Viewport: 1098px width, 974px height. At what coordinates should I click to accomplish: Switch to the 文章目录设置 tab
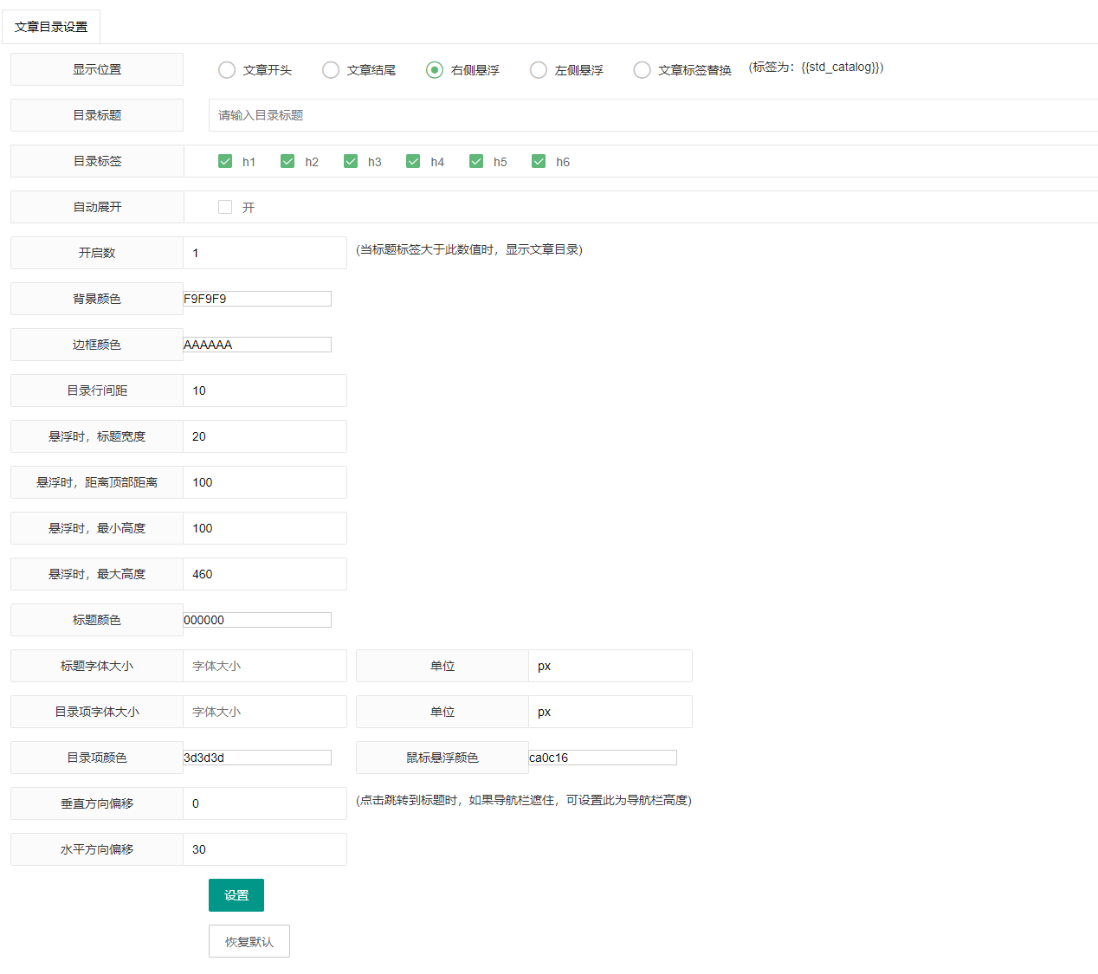point(51,27)
